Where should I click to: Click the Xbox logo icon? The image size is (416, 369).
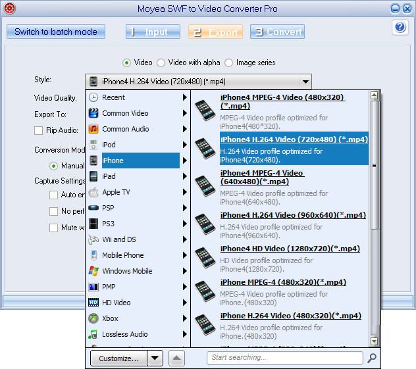(93, 318)
